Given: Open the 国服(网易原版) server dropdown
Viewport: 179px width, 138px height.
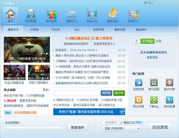Looking at the screenshot, I should 122,129.
